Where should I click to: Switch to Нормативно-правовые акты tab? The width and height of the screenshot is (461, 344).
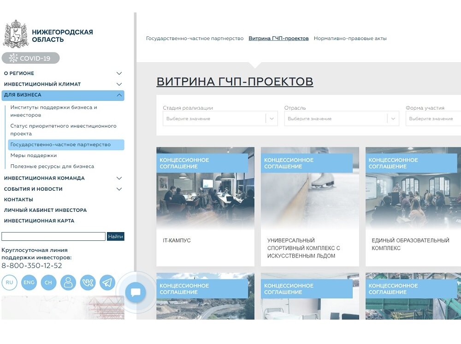tap(350, 39)
